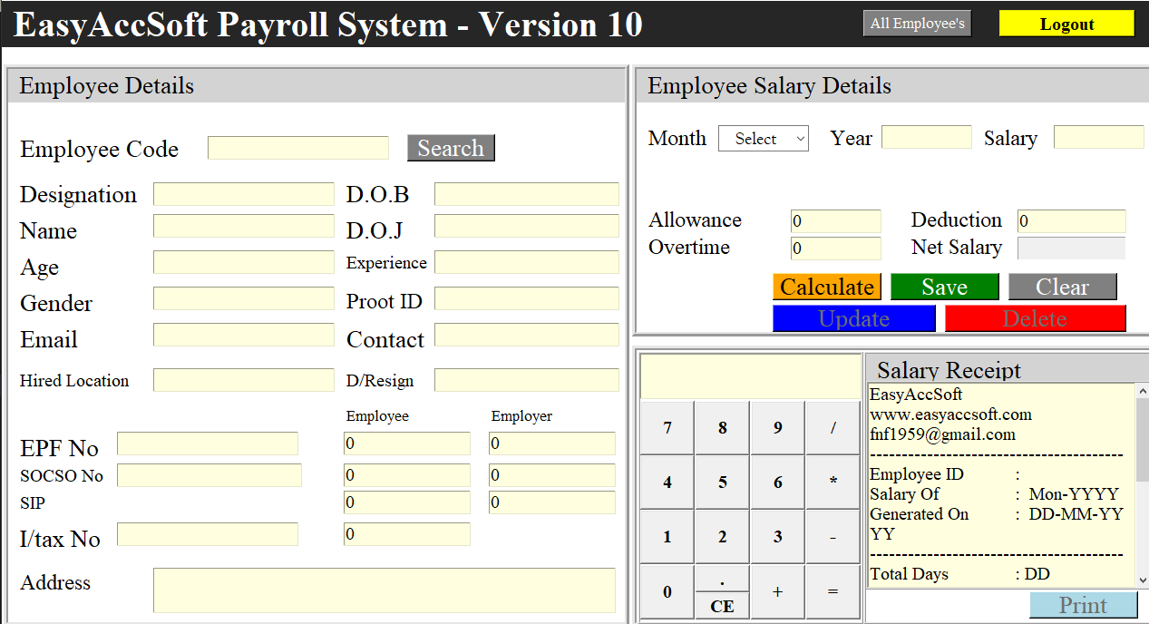Screen dimensions: 1149x624
Task: Tap the 1 key on calculator
Action: pos(667,537)
